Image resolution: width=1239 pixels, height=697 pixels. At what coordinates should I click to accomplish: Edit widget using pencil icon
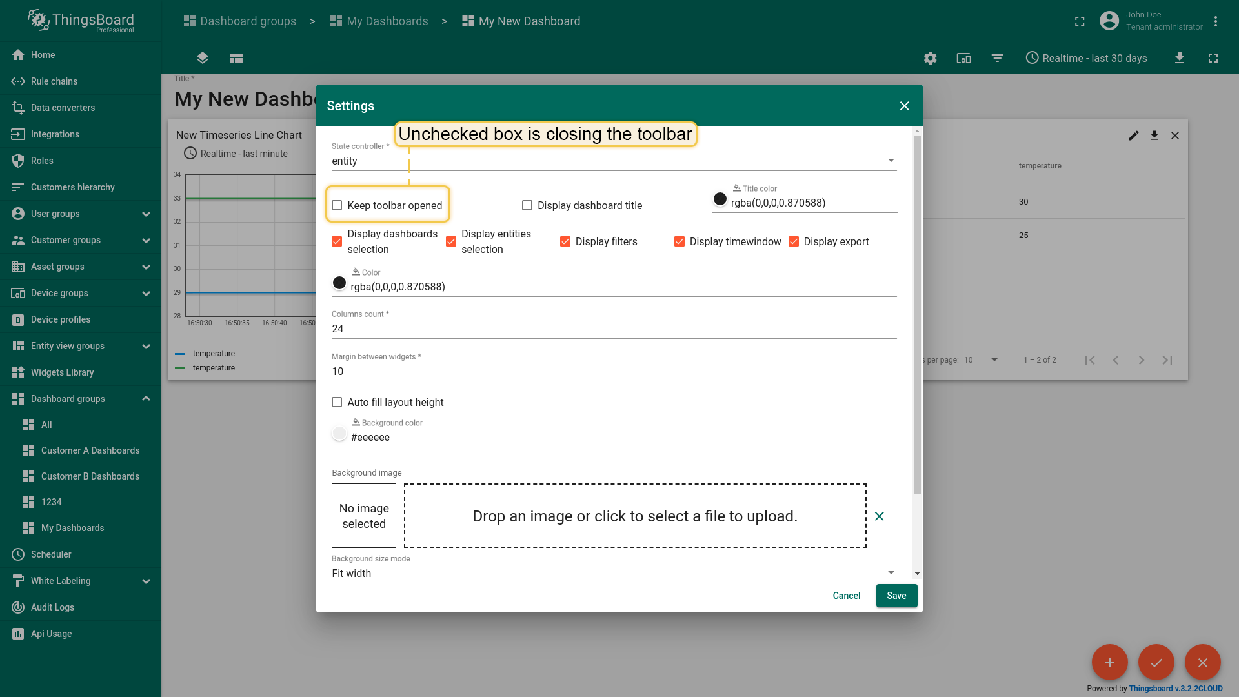1133,136
